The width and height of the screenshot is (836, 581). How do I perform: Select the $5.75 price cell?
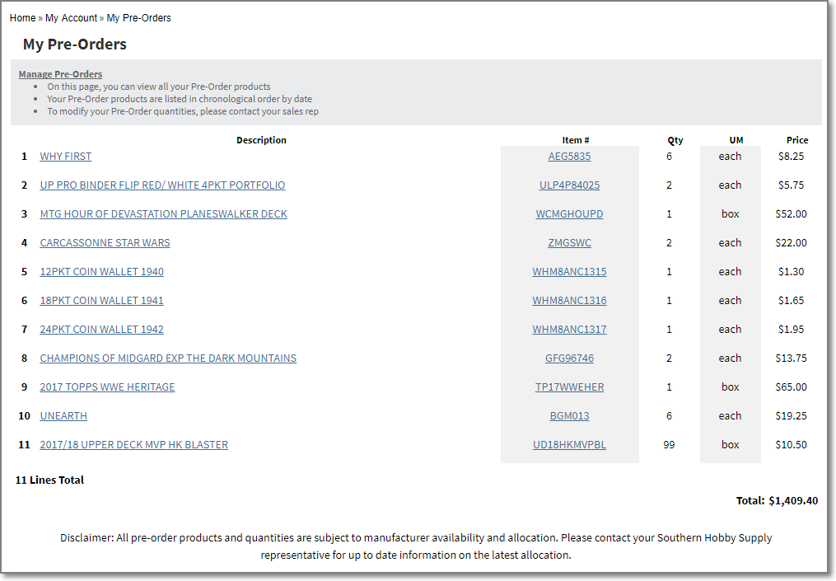coord(792,185)
